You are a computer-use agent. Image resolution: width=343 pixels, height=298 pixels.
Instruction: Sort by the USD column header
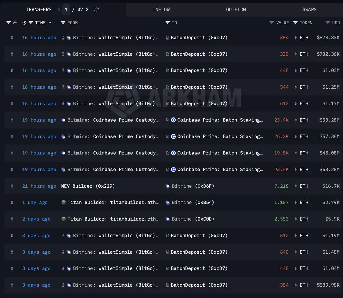coord(336,23)
